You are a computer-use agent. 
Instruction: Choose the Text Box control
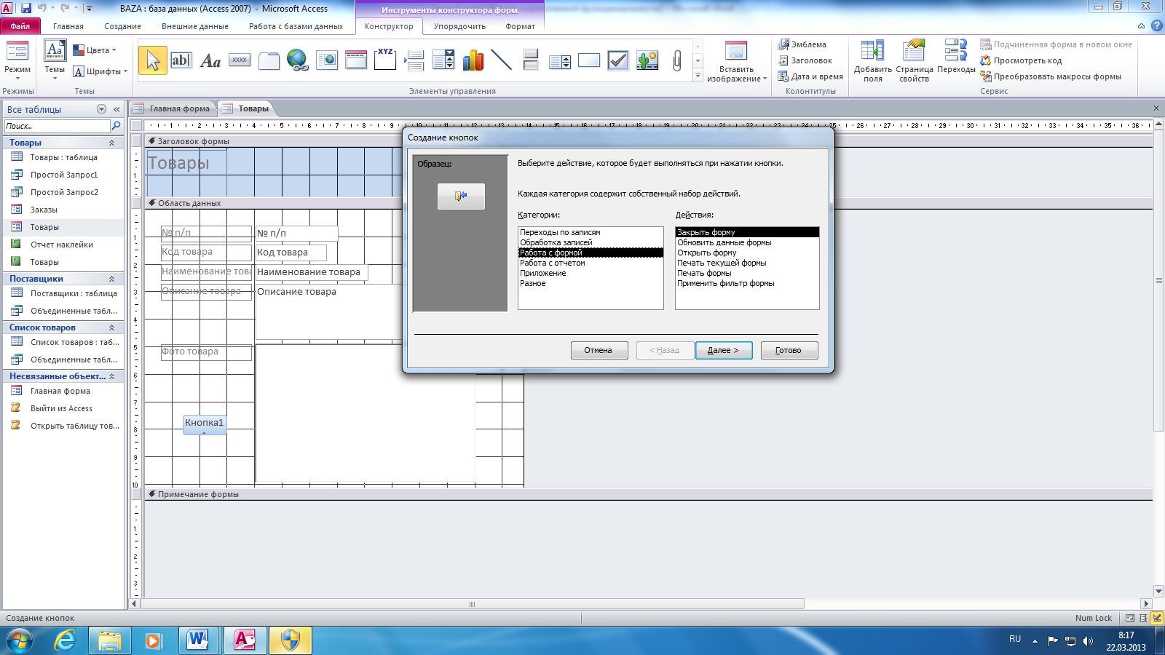[181, 60]
